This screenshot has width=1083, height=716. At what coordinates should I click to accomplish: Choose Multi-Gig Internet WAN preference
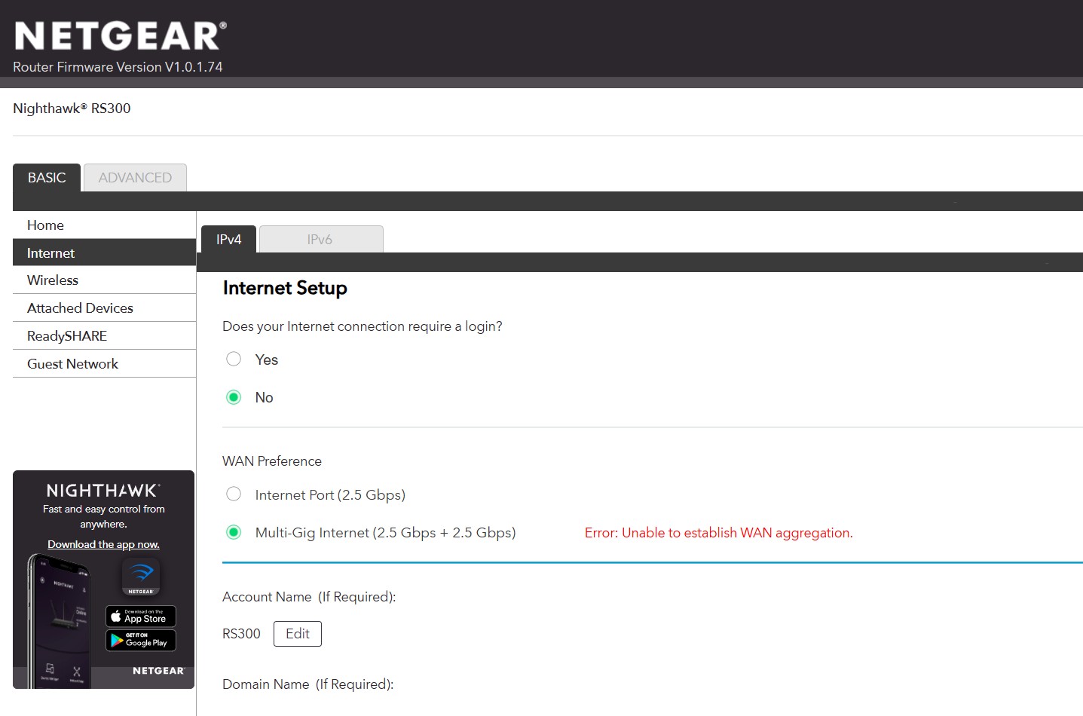[234, 532]
